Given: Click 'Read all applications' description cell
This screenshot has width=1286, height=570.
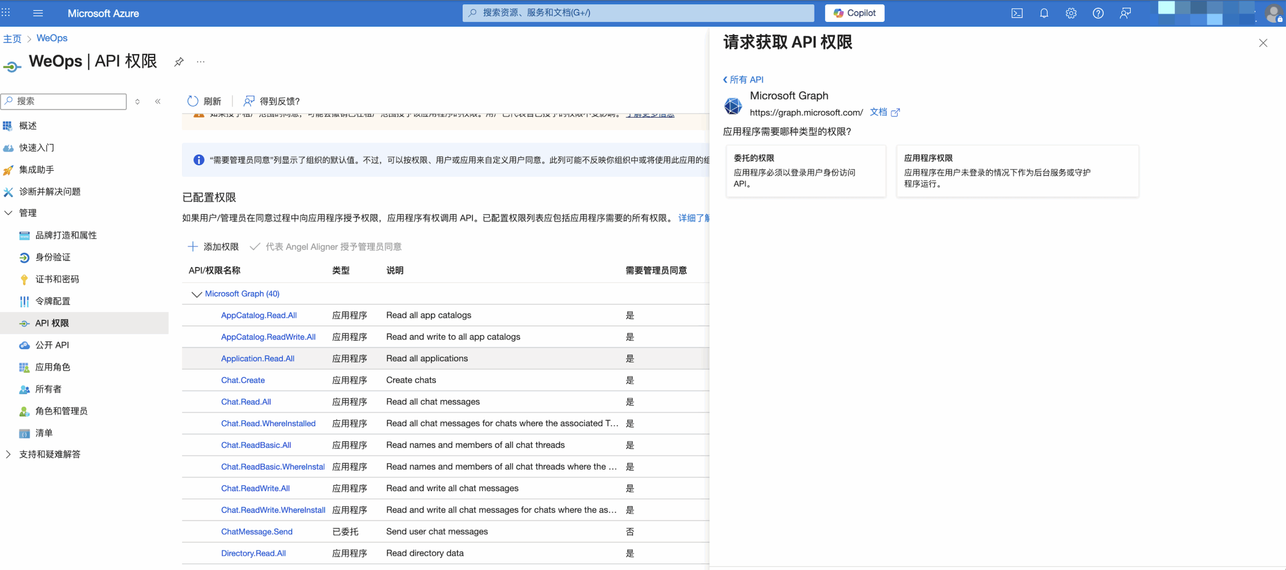Looking at the screenshot, I should (x=427, y=359).
